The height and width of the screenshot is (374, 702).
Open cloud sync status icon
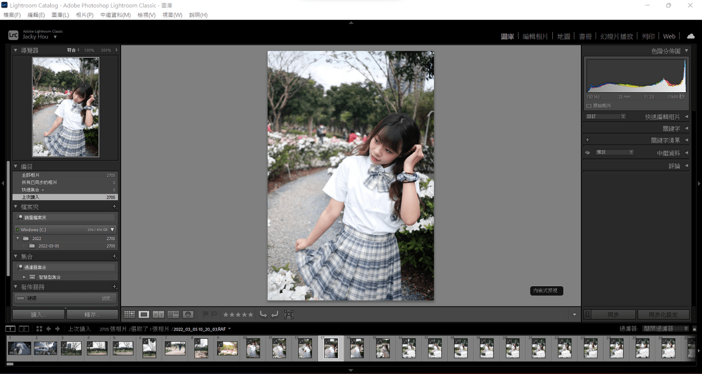click(692, 36)
